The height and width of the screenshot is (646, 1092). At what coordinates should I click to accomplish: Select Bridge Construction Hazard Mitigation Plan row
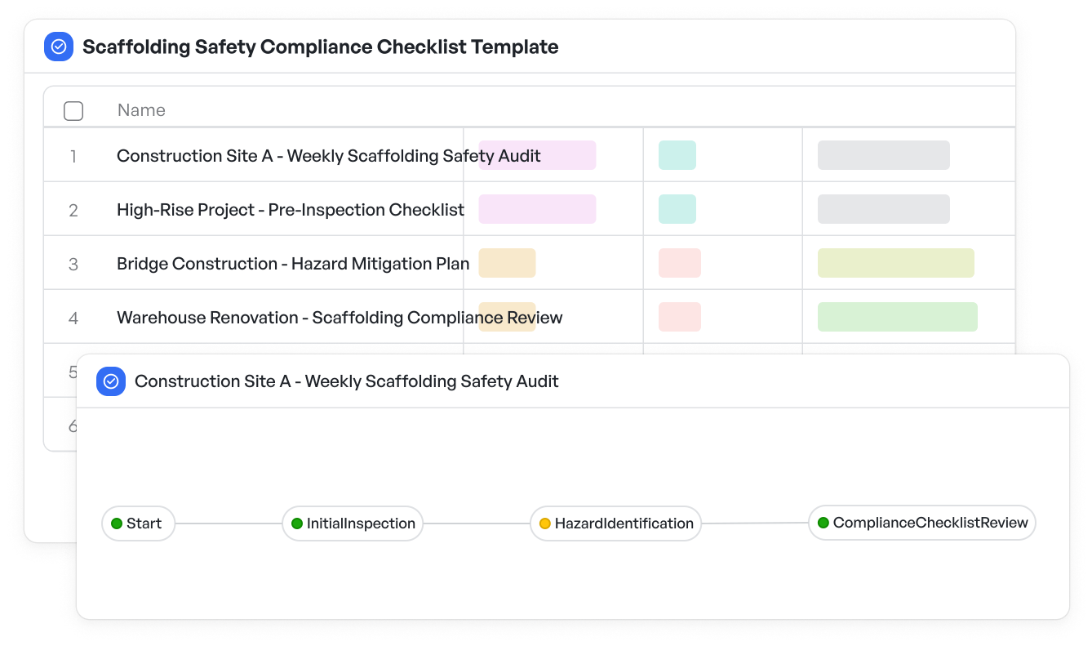(292, 264)
